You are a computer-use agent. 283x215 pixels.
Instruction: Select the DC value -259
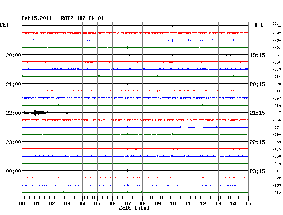pos(276,142)
